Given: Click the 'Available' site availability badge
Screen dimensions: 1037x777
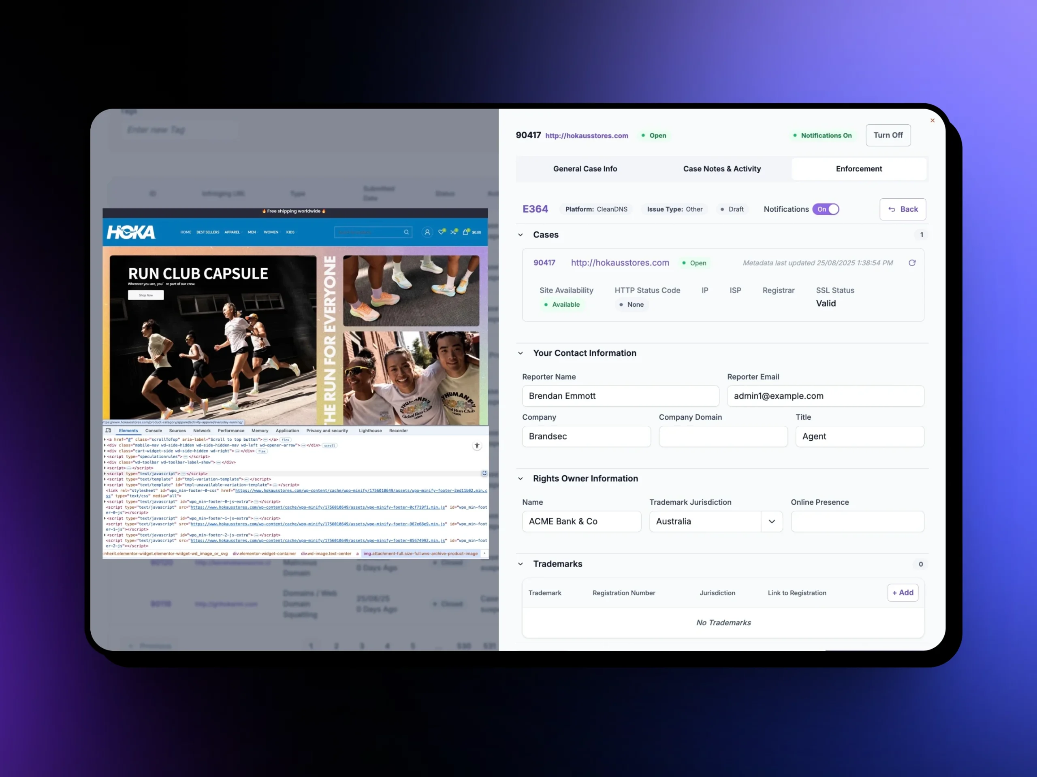Looking at the screenshot, I should (x=561, y=304).
